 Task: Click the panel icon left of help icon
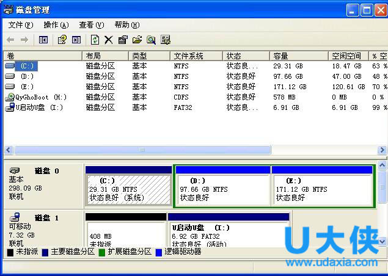pos(43,40)
